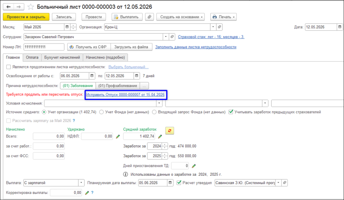This screenshot has height=200, width=344.
Task: Show help for Рассчитать зарплату за Май 2026
Action: tap(74, 121)
